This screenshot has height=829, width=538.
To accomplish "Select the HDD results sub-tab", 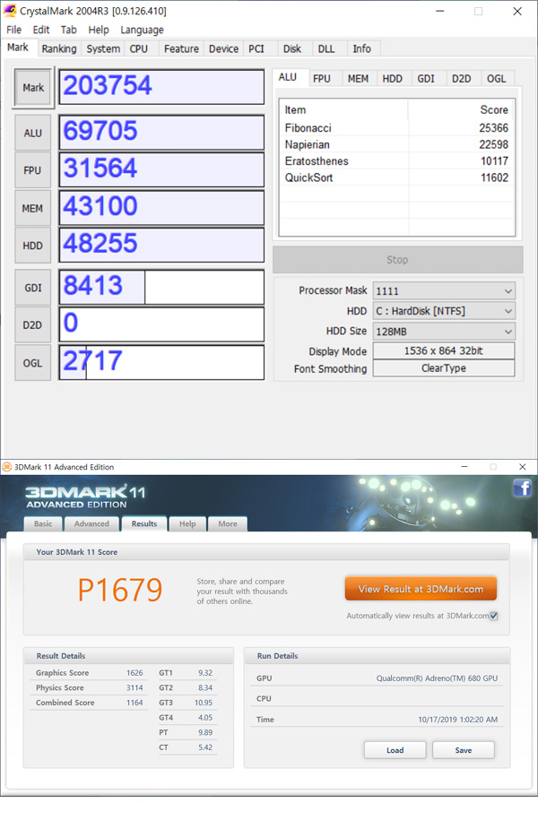I will tap(393, 79).
